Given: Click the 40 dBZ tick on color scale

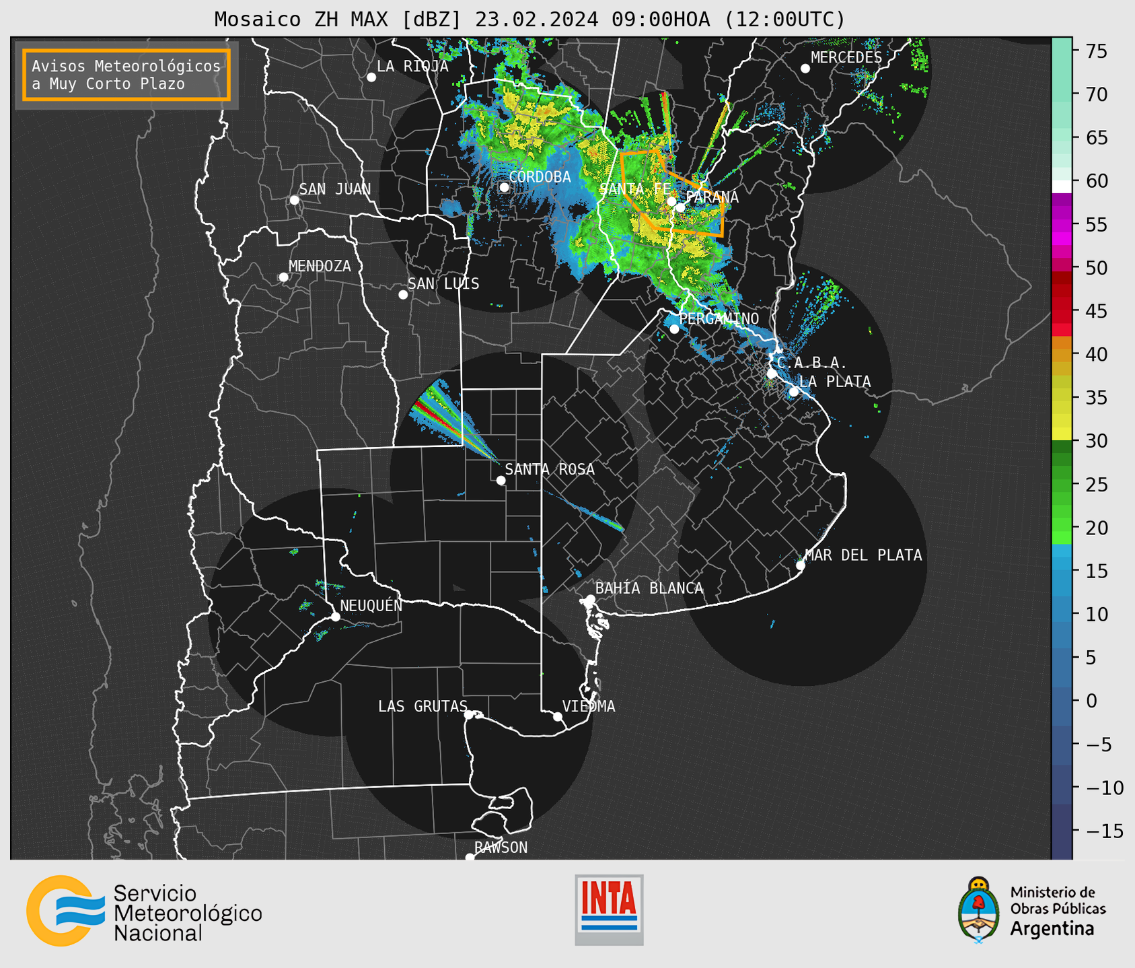Looking at the screenshot, I should pos(1096,354).
